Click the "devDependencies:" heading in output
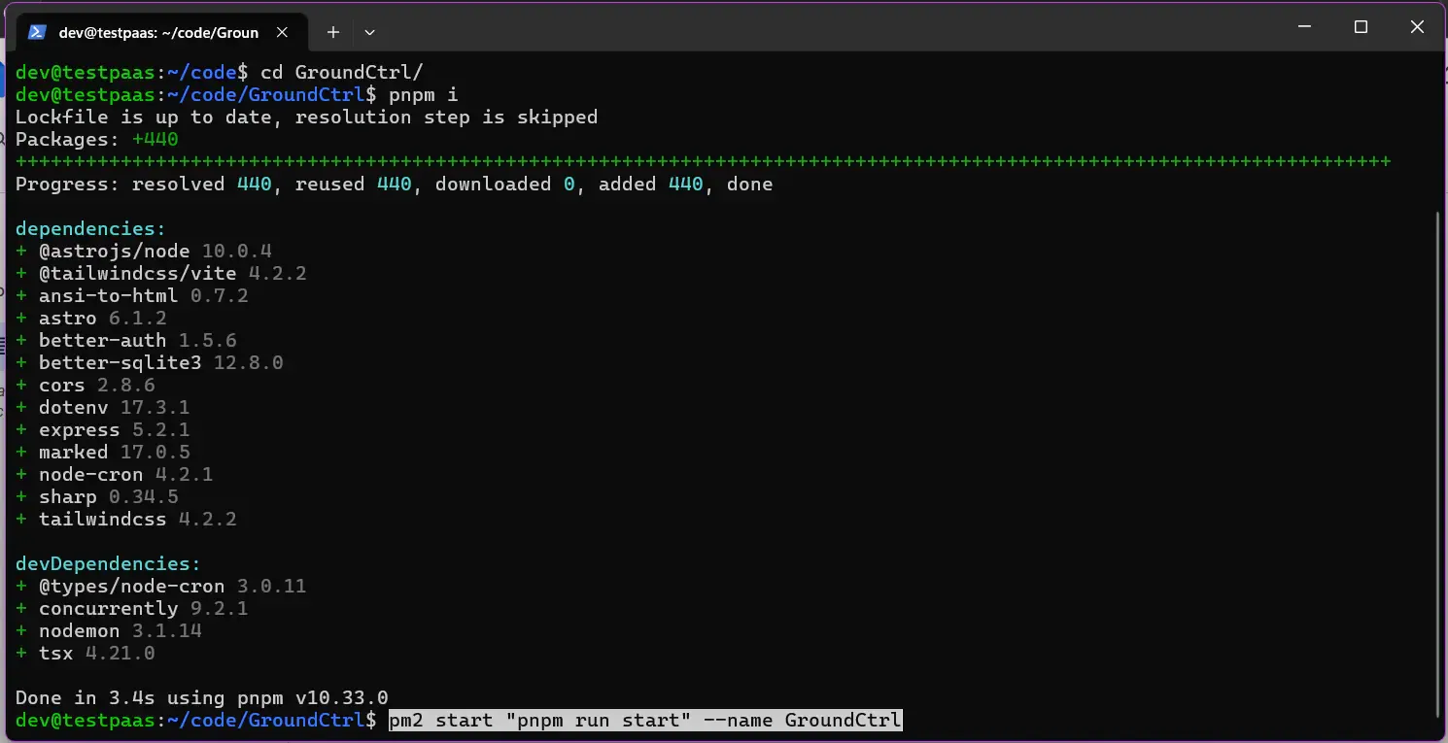This screenshot has width=1448, height=743. tap(108, 564)
